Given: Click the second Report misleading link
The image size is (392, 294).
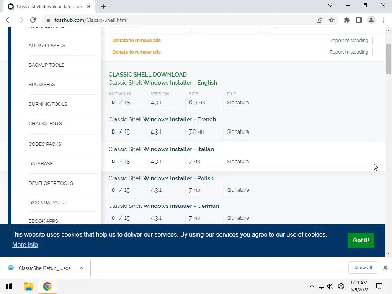Looking at the screenshot, I should [x=349, y=52].
